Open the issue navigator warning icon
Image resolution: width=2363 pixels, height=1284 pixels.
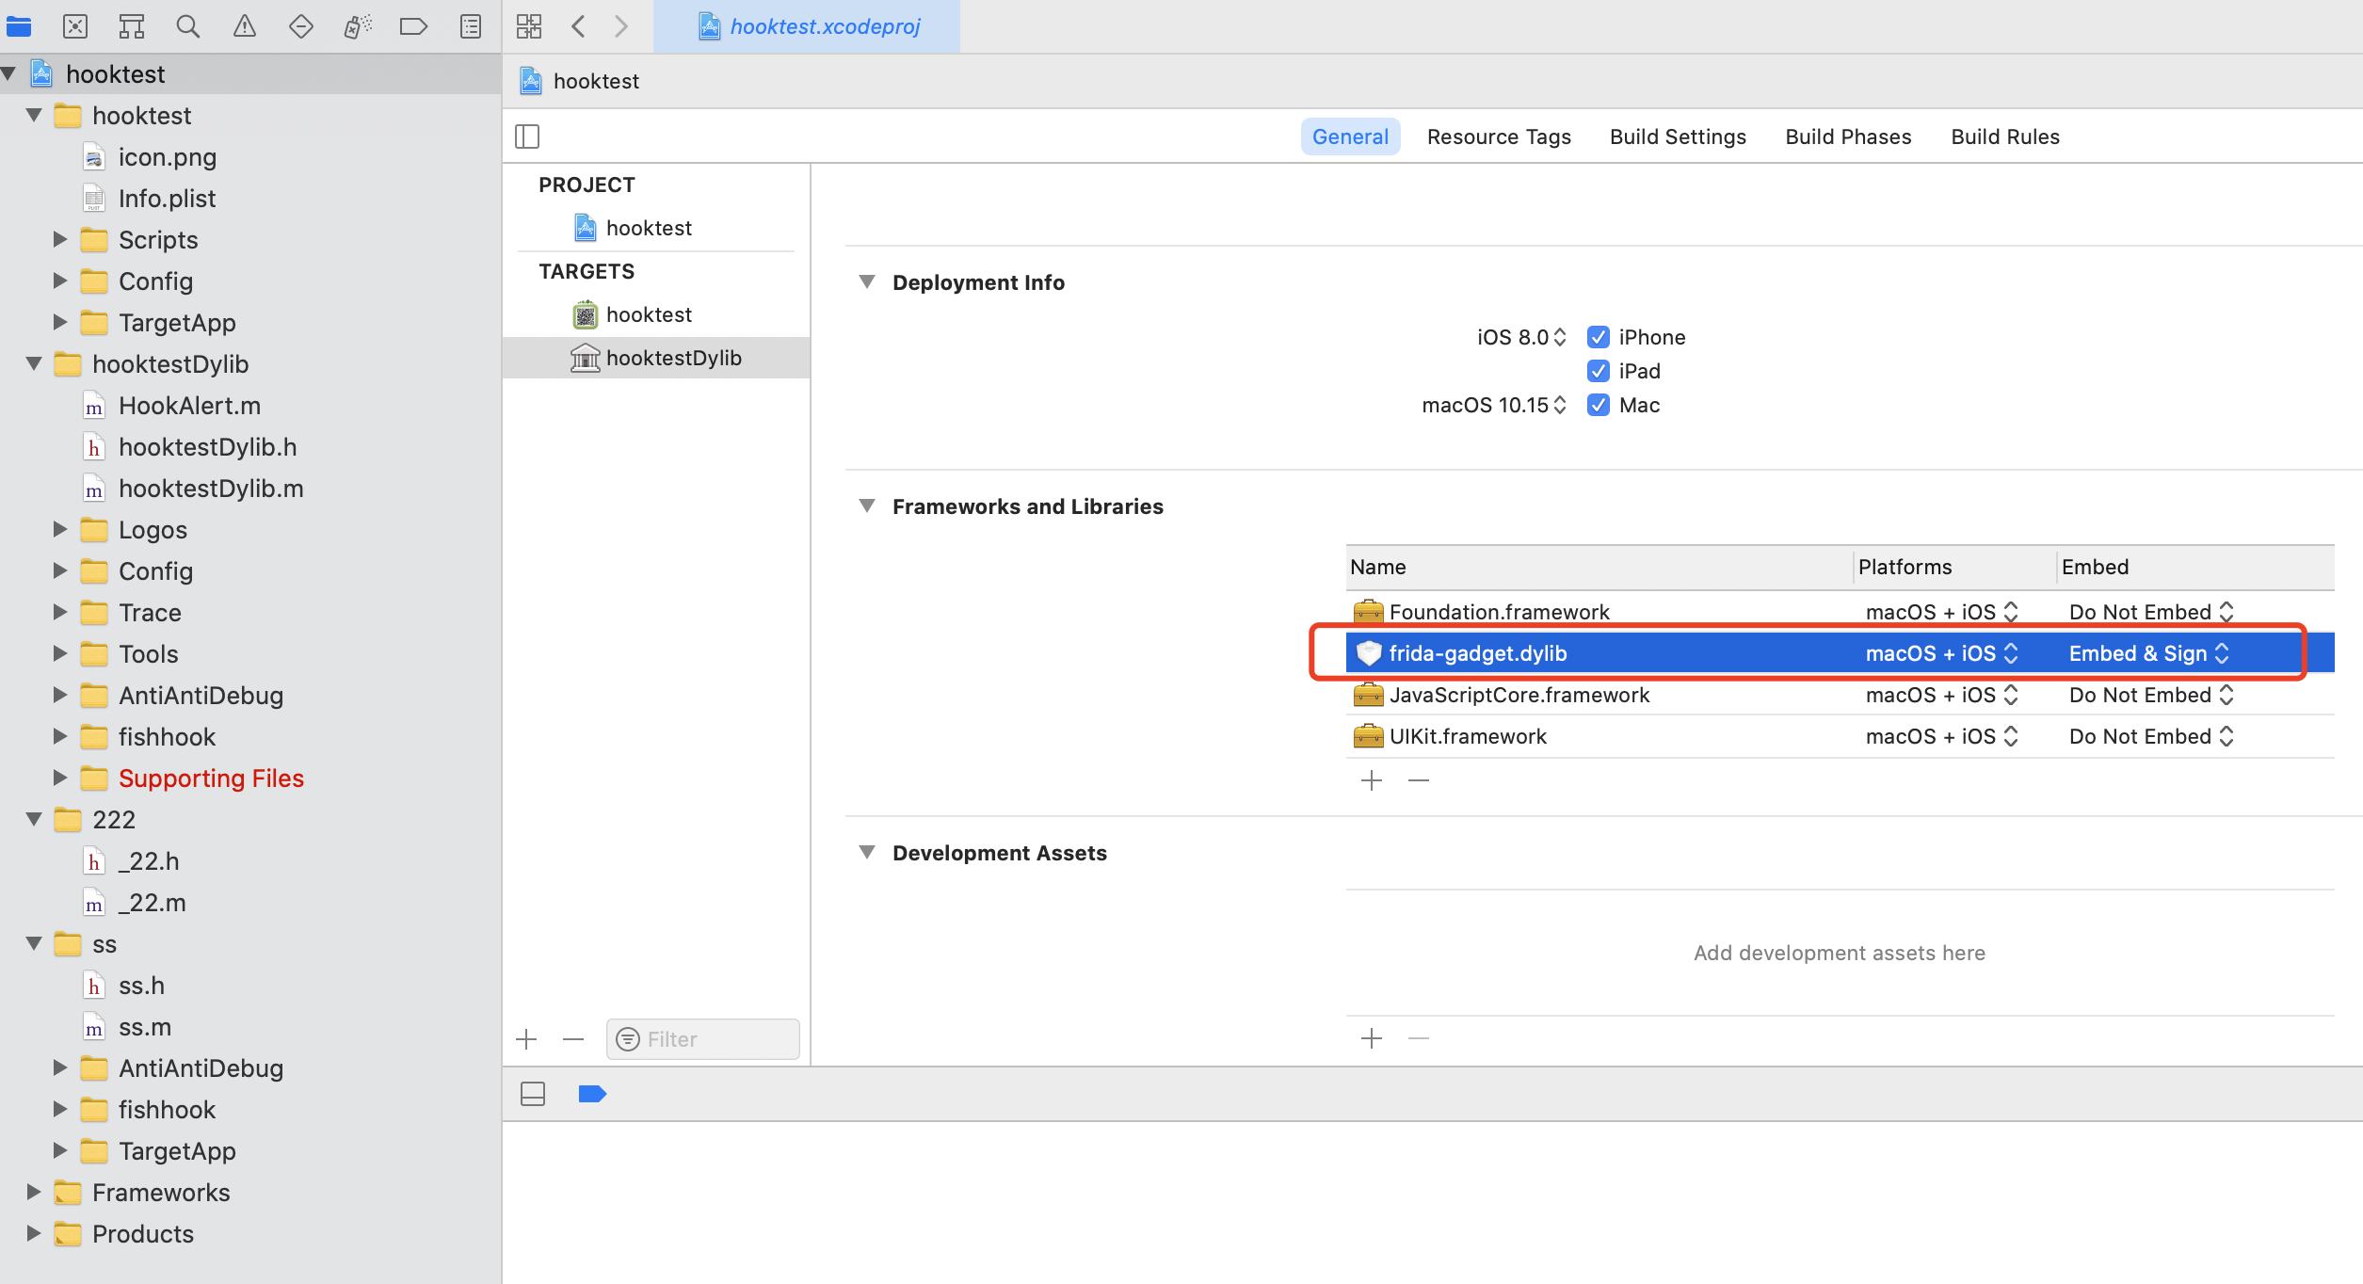click(x=245, y=26)
